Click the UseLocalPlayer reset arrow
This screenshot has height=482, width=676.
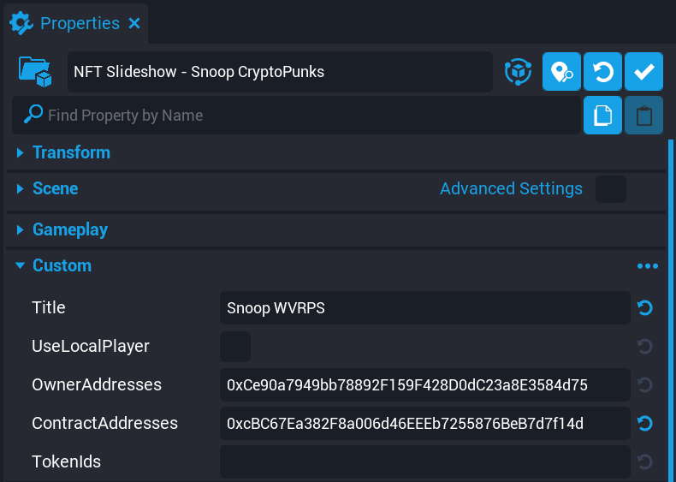(645, 347)
